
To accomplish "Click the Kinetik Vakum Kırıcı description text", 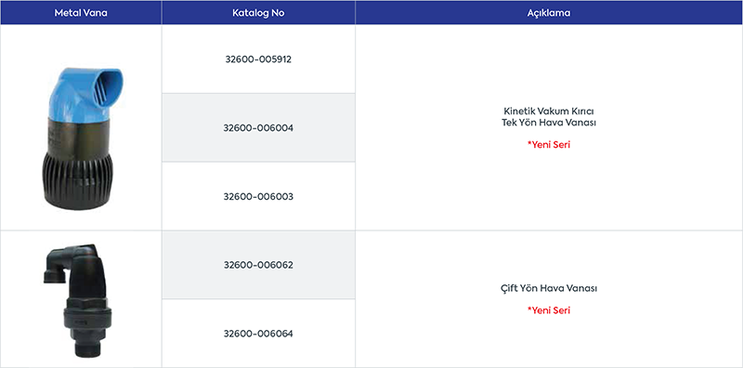I will [549, 111].
